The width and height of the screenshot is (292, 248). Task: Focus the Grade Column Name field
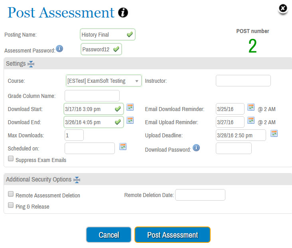coord(92,96)
